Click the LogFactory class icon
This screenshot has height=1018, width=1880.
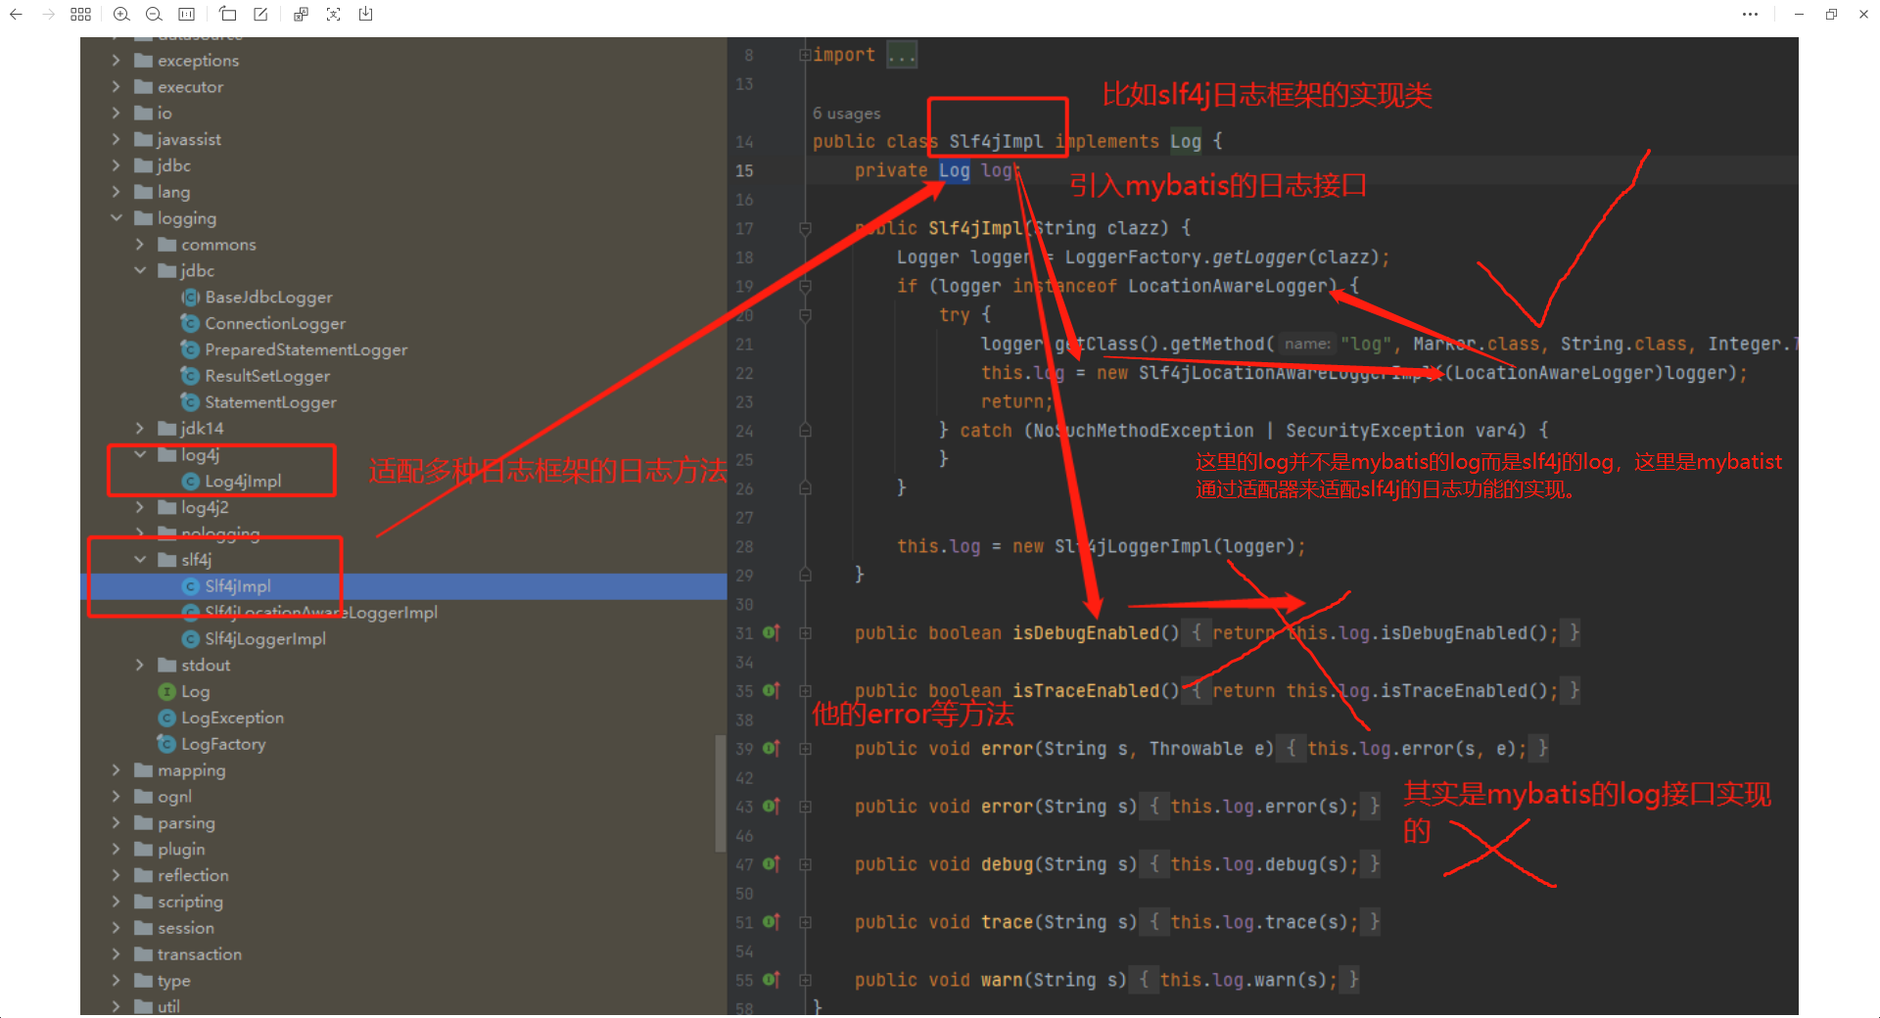point(167,745)
